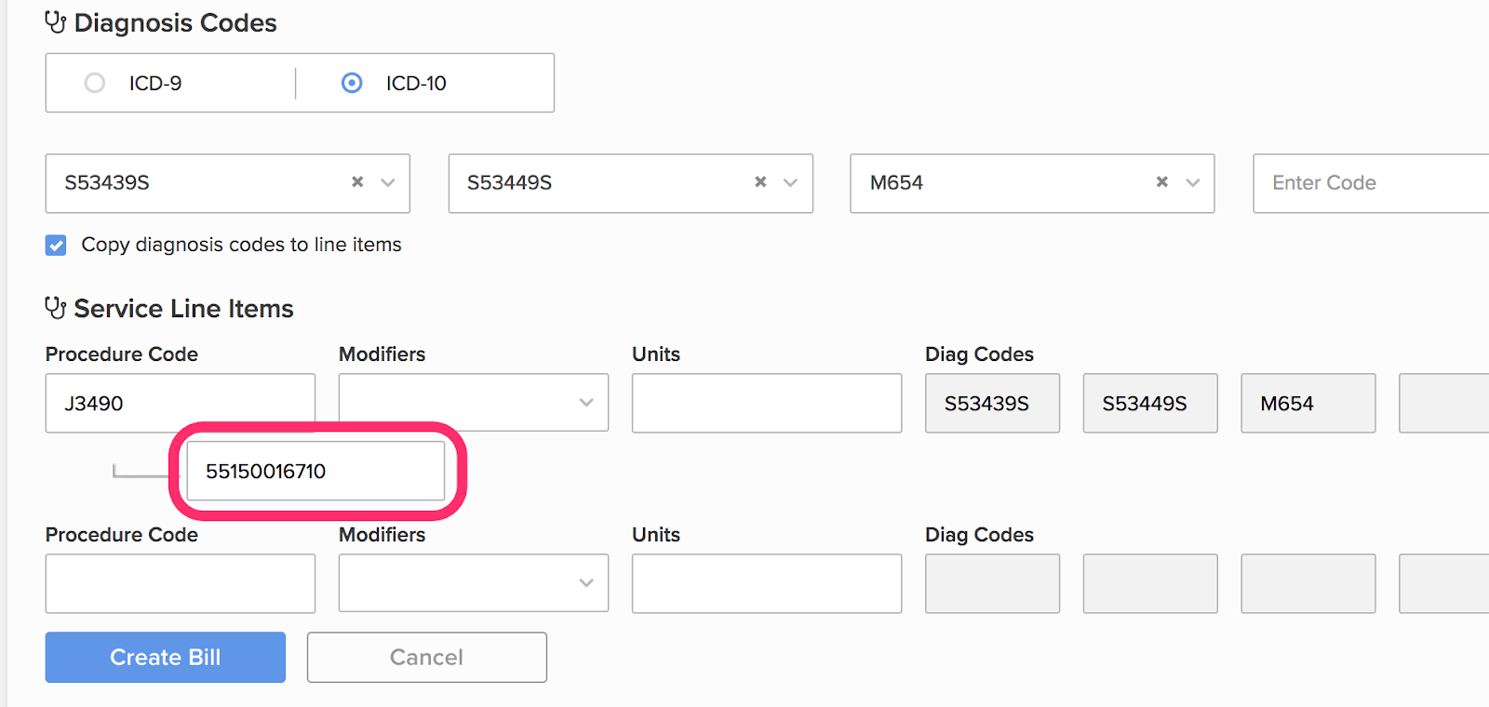
Task: Remove the S53439S diagnosis code with the x icon
Action: point(357,182)
